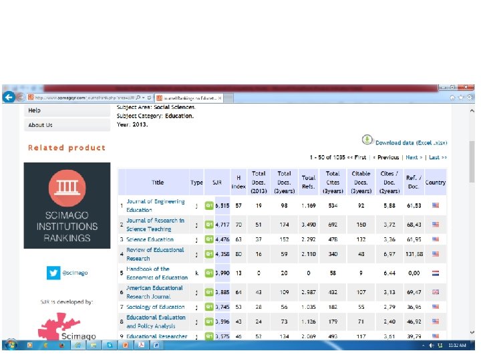Viewport: 481px width, 361px height.
Task: Go back with the browser back arrow
Action: coord(9,98)
